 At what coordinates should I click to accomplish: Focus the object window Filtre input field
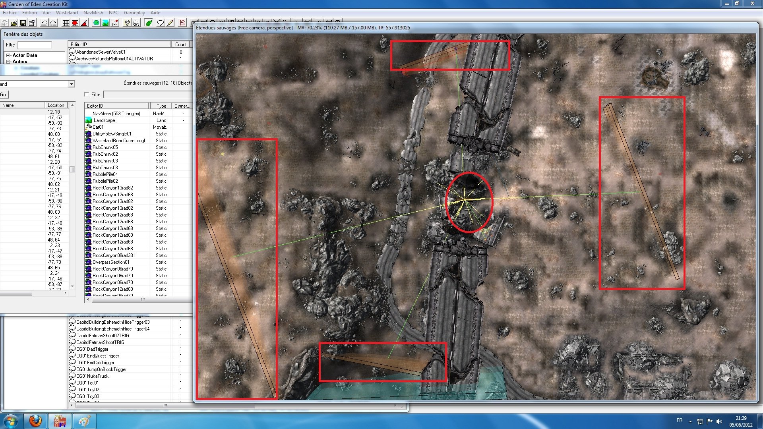[35, 45]
